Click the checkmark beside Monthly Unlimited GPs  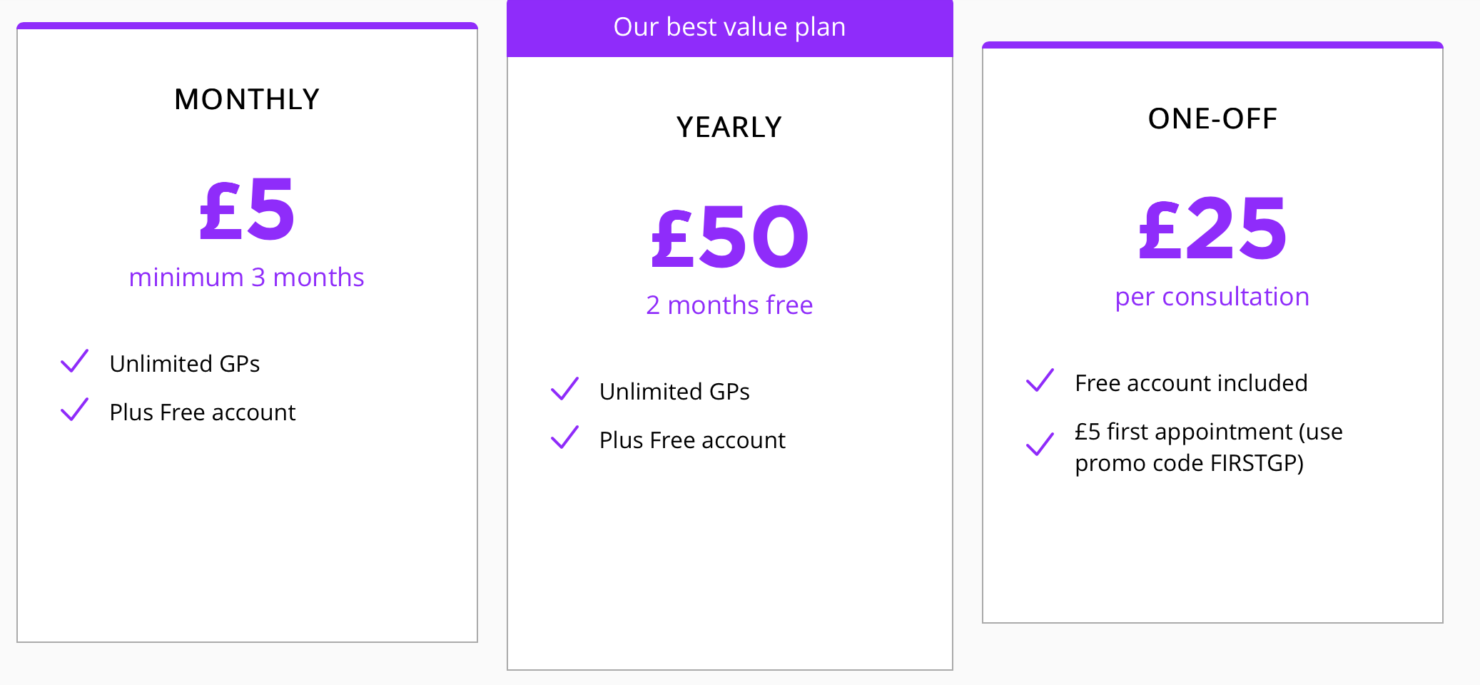point(74,361)
